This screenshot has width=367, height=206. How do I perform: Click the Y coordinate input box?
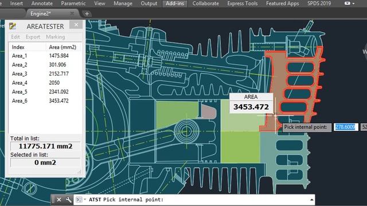pyautogui.click(x=364, y=127)
